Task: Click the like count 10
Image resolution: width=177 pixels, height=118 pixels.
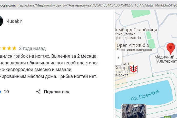Action: coord(6,92)
